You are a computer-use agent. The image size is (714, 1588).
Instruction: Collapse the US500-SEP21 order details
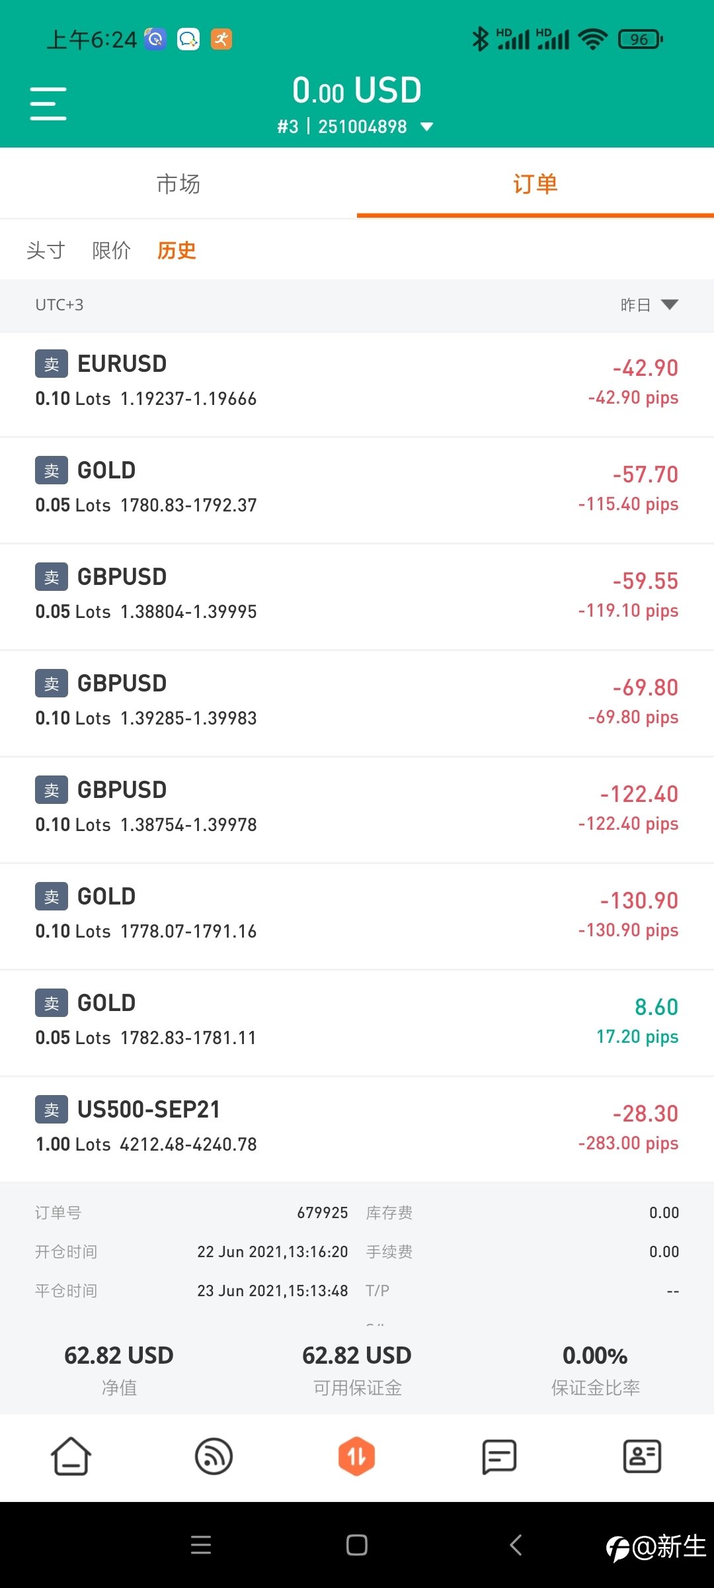[357, 1129]
